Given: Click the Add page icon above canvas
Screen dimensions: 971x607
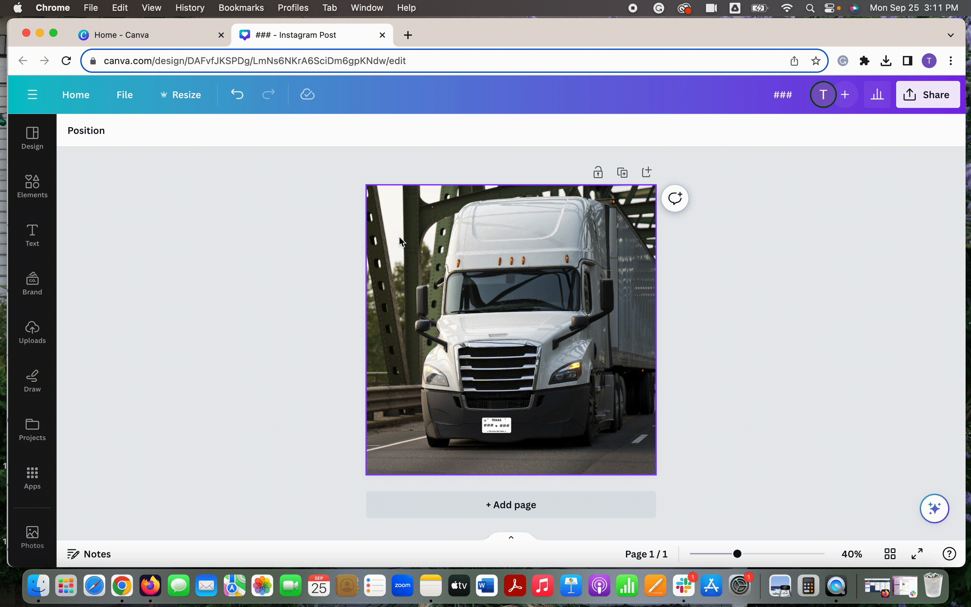Looking at the screenshot, I should 646,172.
